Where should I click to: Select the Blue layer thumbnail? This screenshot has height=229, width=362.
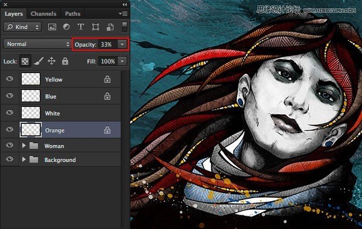pyautogui.click(x=31, y=95)
